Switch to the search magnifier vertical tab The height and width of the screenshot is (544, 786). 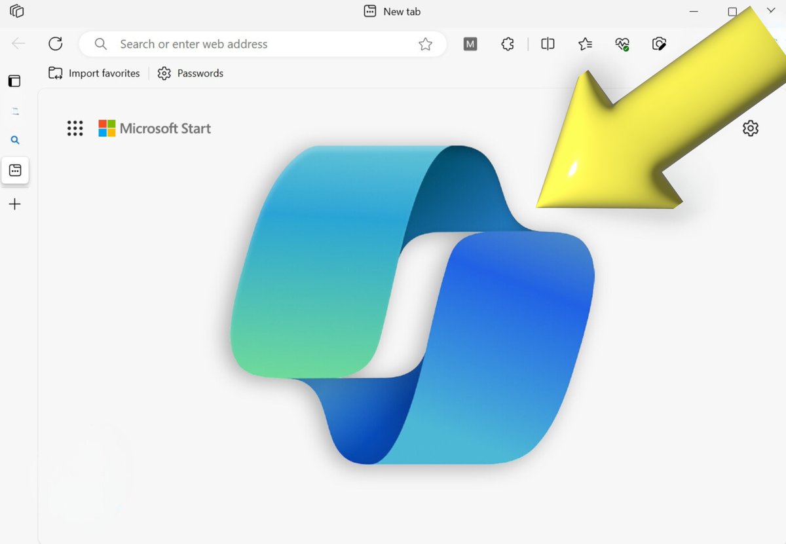(x=15, y=140)
